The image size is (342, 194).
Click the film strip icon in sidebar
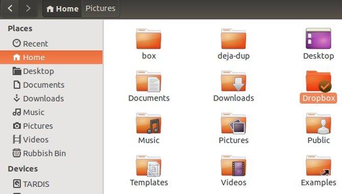tap(17, 139)
